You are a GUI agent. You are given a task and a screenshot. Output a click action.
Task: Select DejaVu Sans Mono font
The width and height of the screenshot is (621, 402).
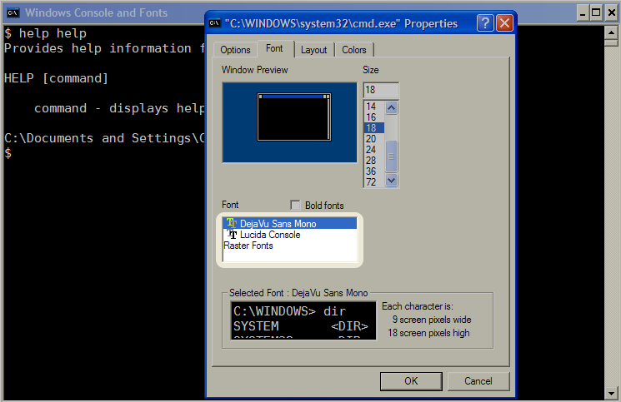(x=290, y=224)
